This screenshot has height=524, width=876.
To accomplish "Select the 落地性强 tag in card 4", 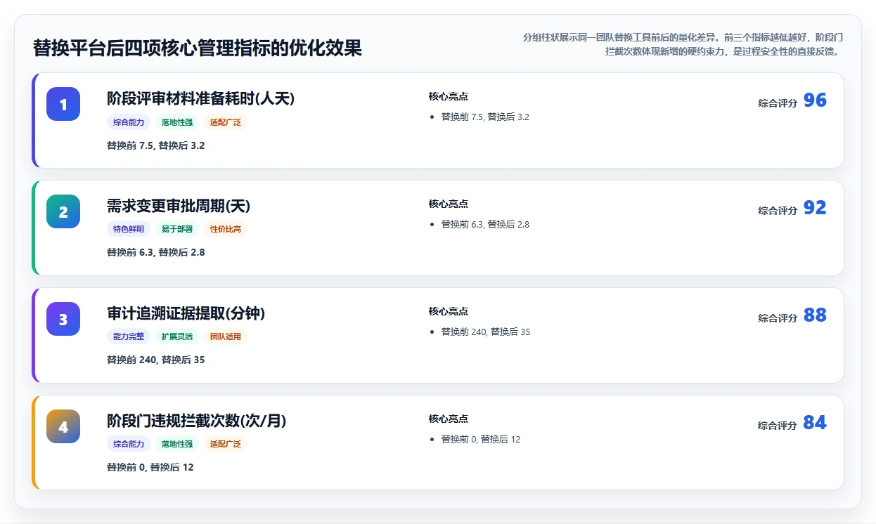I will (x=177, y=444).
